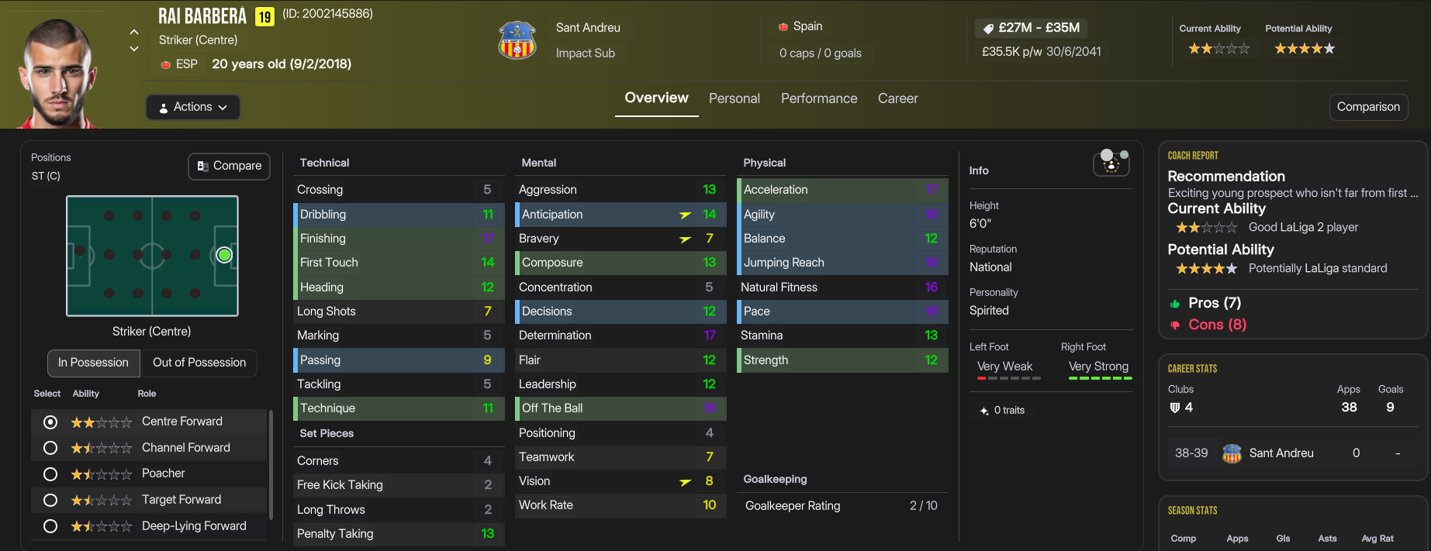Click the green thumbs-up Pros icon
Screen dimensions: 1431x551
[x=1175, y=304]
